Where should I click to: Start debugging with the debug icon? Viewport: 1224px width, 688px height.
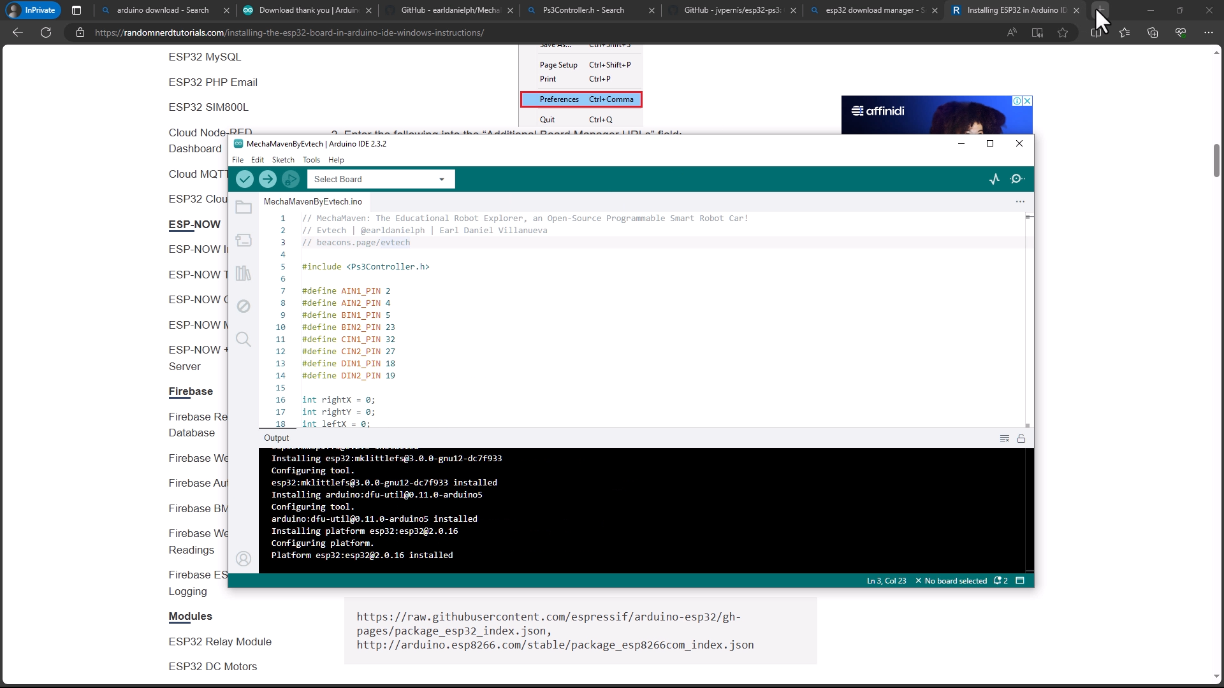point(291,179)
